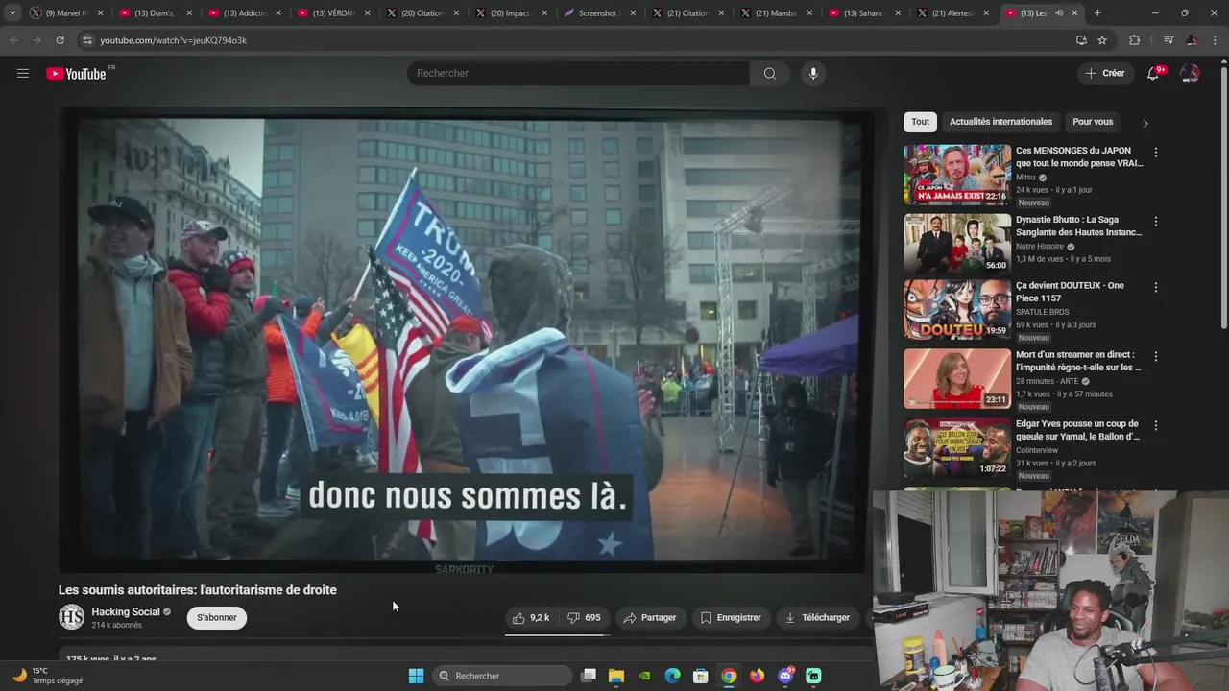This screenshot has width=1229, height=691.
Task: View site information icon in address bar
Action: point(87,40)
